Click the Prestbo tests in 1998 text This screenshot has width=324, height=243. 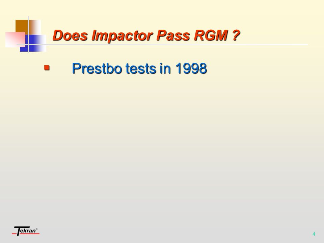(139, 68)
